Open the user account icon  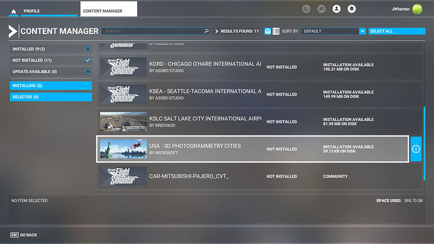(337, 9)
